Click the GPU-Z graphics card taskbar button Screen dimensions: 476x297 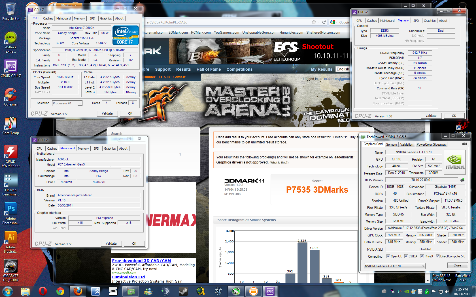click(131, 291)
